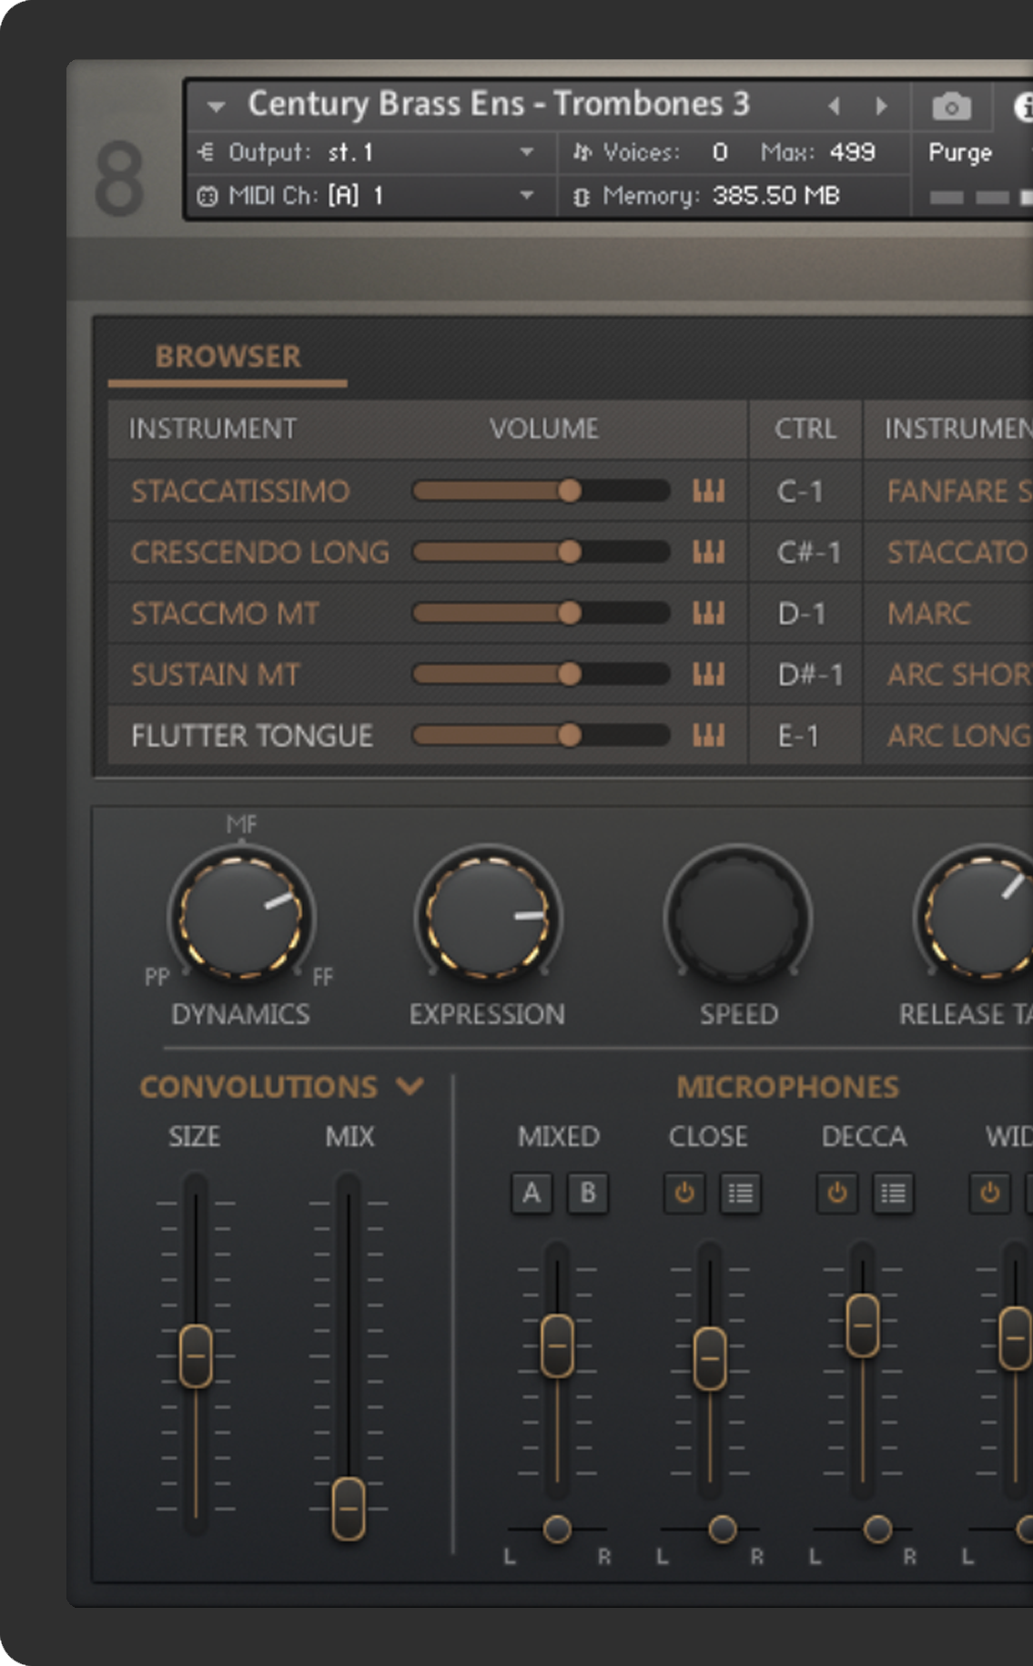Expand the Convolutions dropdown chevron
The height and width of the screenshot is (1666, 1033).
[410, 1086]
